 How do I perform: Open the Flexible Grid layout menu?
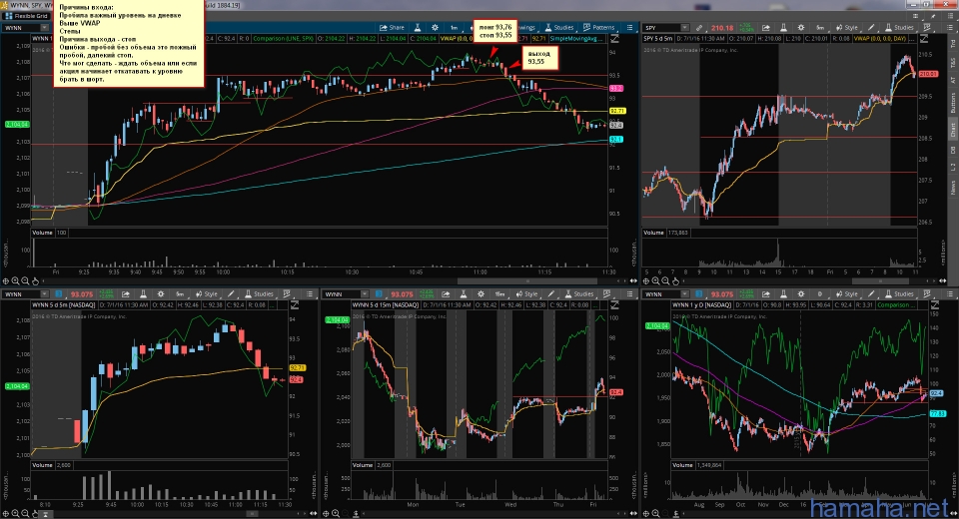(27, 16)
